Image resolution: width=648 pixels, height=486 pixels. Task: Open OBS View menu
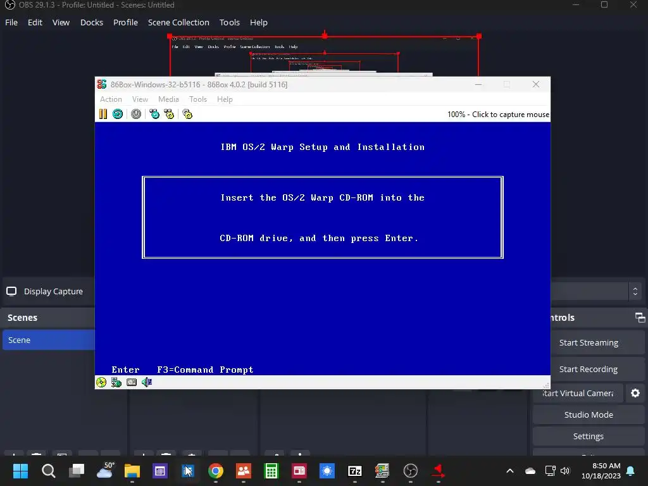click(x=61, y=22)
